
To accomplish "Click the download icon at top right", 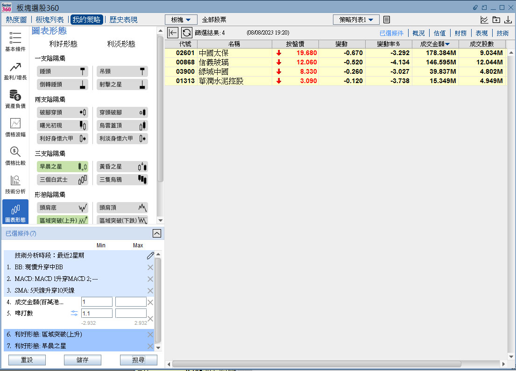I will coord(508,20).
